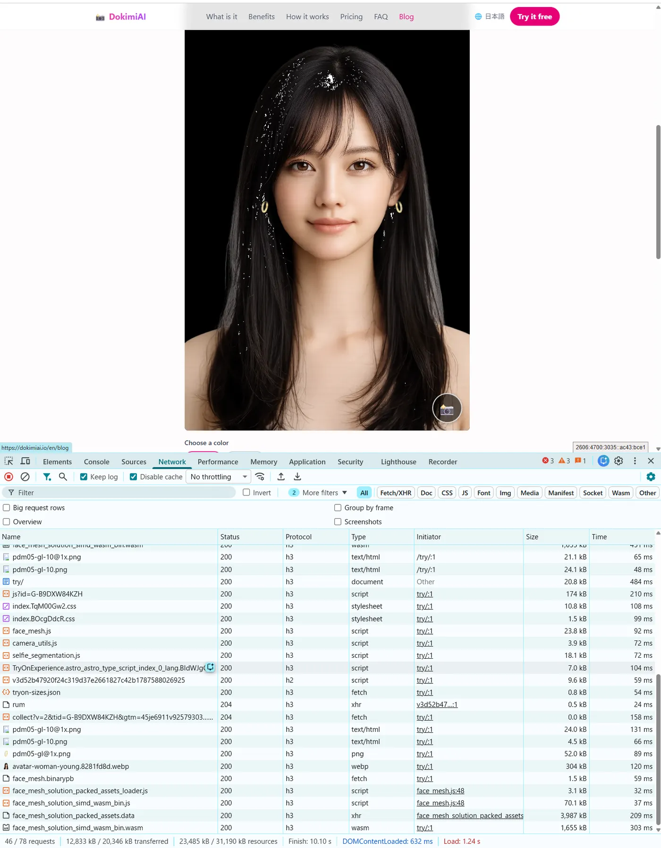Clear the network log
661x848 pixels.
(x=25, y=477)
